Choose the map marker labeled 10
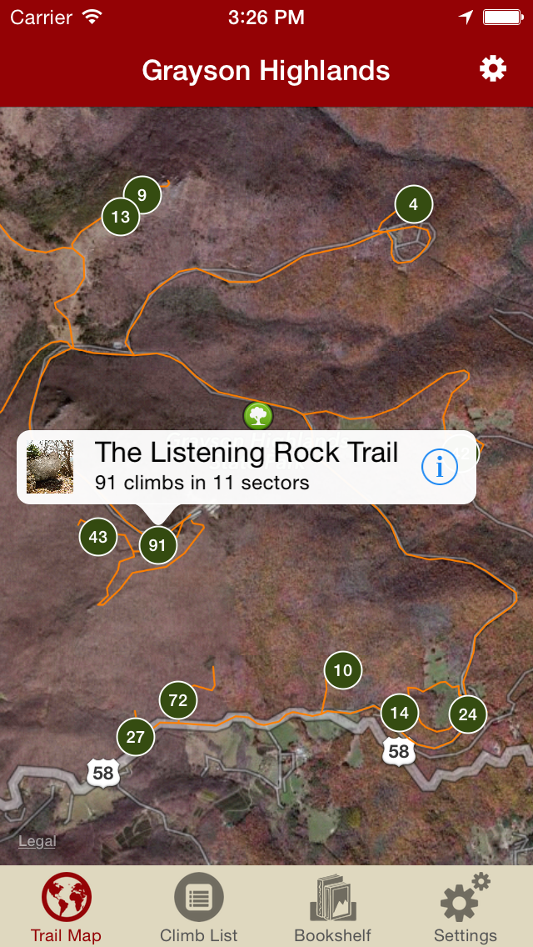This screenshot has height=947, width=533. click(x=343, y=669)
